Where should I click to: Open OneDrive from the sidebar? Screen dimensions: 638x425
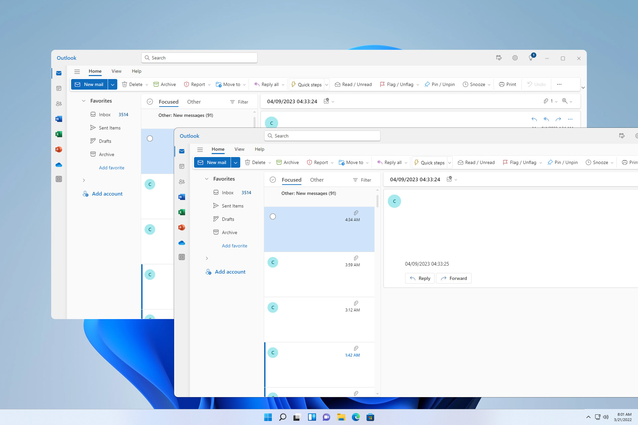point(181,243)
